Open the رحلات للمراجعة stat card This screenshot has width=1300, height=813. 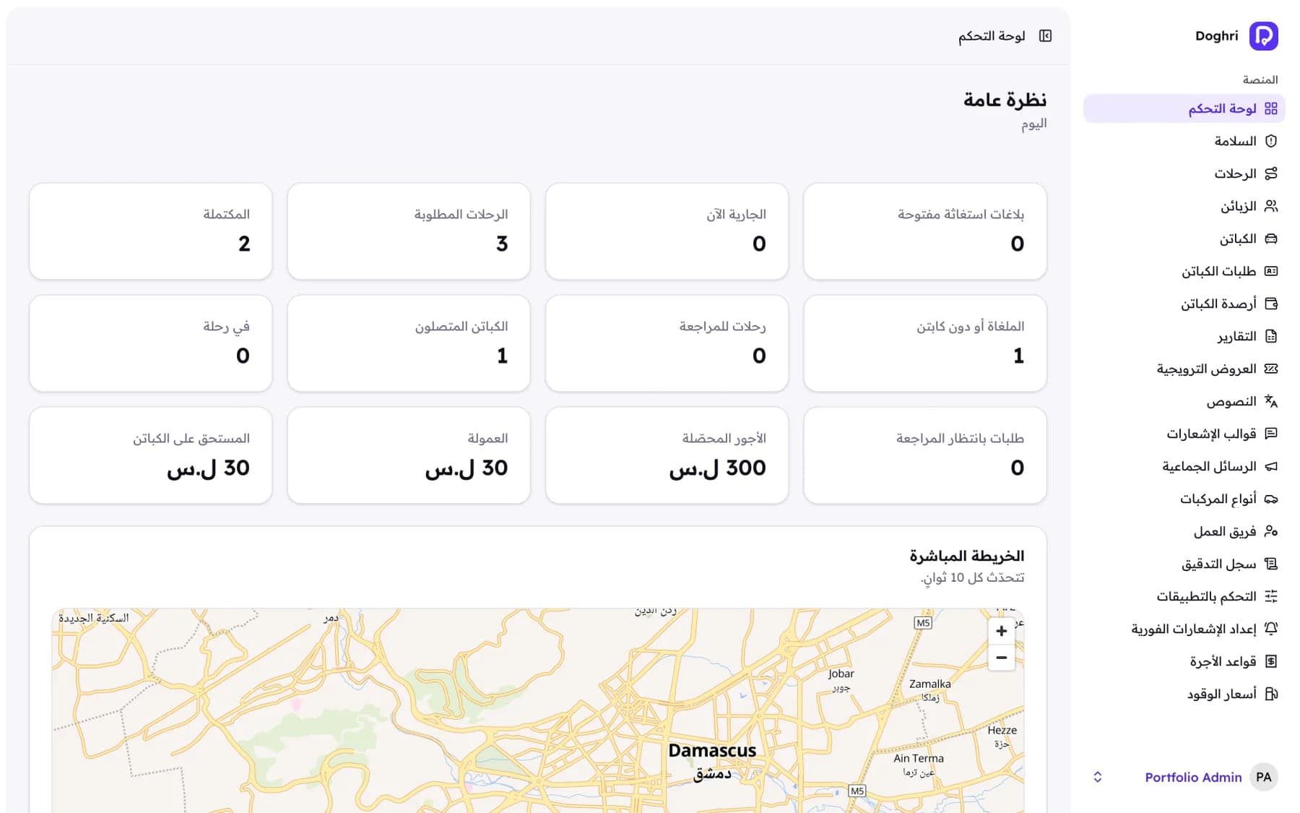667,343
